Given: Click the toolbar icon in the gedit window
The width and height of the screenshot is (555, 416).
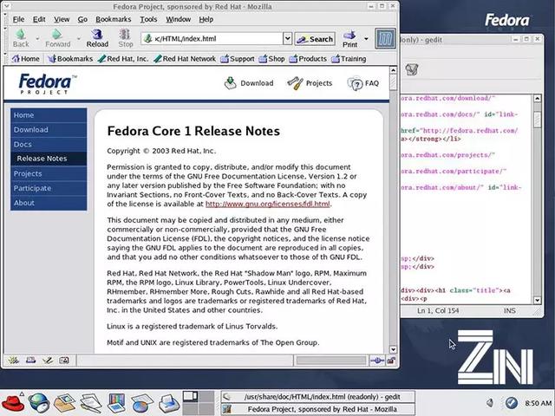Looking at the screenshot, I should pos(412,69).
